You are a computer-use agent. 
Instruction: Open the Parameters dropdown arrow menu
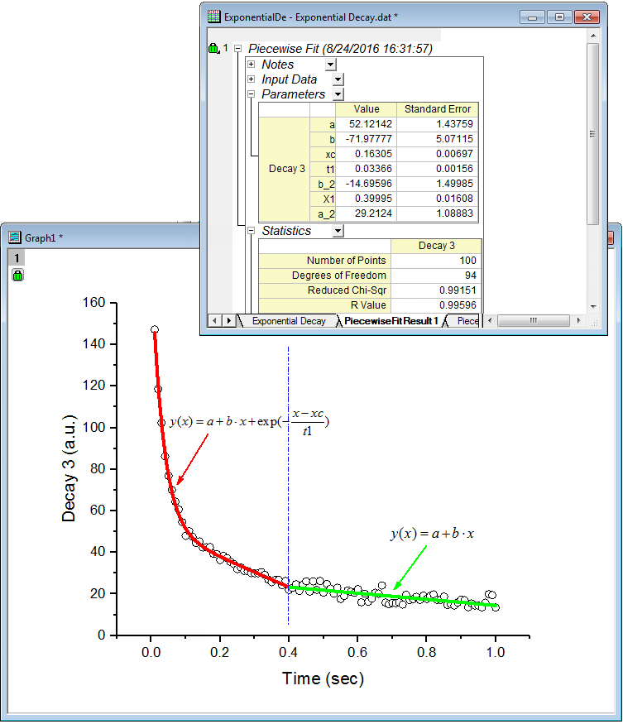(338, 94)
